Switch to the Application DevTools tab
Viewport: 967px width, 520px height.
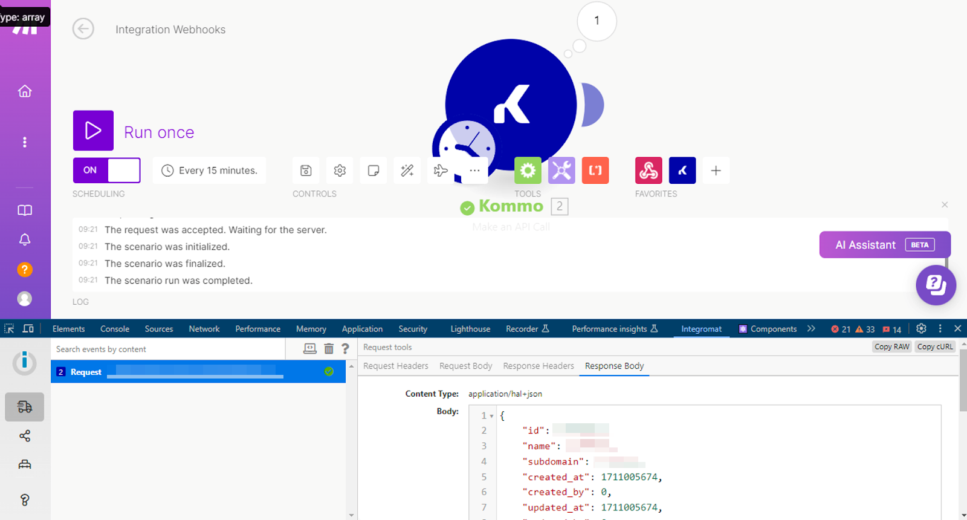[x=363, y=329]
